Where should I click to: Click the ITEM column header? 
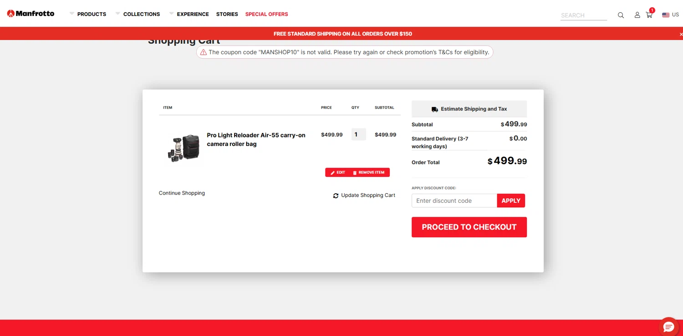click(x=168, y=108)
